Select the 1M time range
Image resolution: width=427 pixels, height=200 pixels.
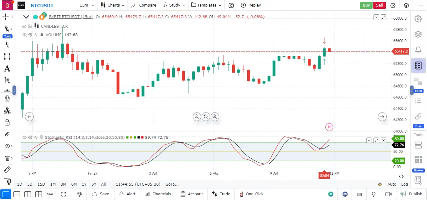coord(53,184)
